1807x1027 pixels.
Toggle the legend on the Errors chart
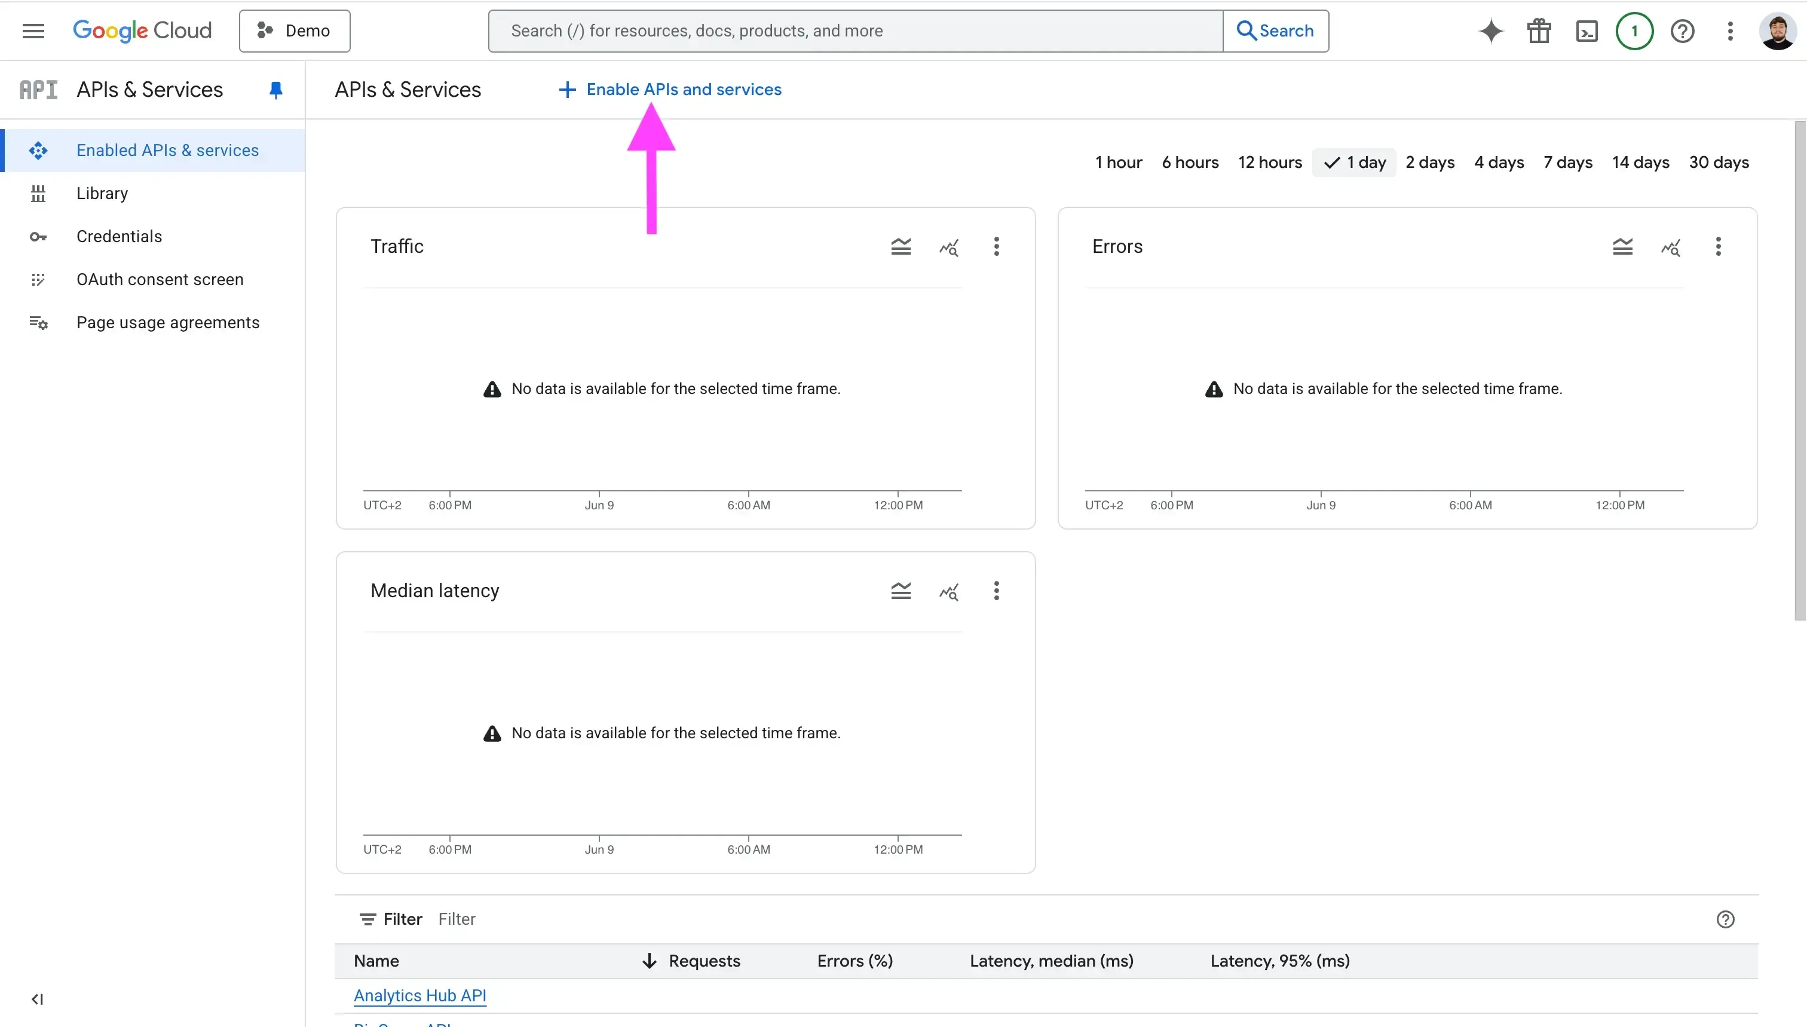(1622, 246)
